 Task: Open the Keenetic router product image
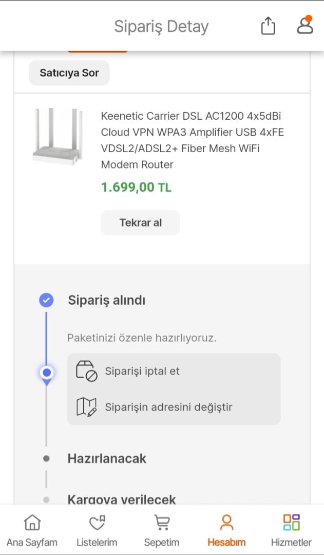(x=57, y=137)
